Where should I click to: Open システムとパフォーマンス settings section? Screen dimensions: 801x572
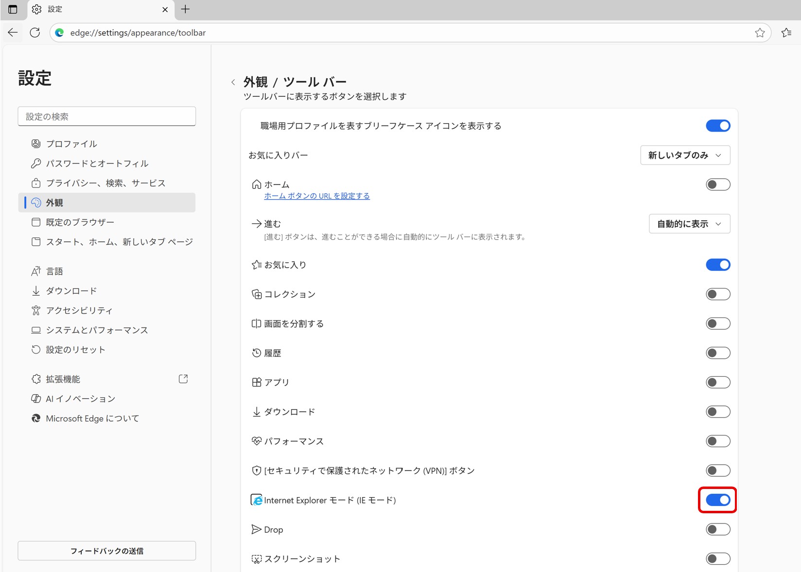(97, 330)
